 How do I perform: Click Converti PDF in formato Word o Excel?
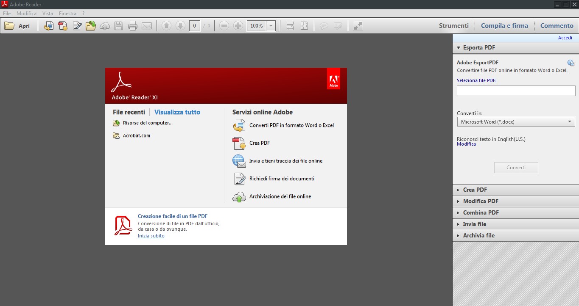click(x=291, y=125)
